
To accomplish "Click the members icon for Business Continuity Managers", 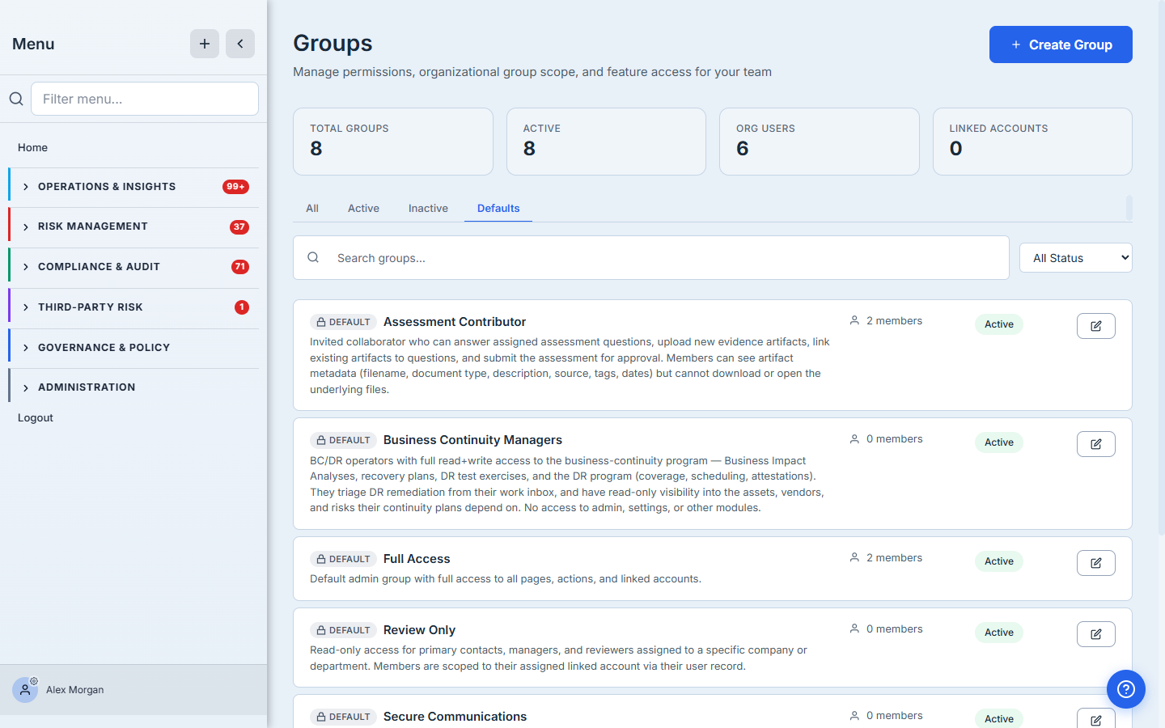I will coord(854,438).
